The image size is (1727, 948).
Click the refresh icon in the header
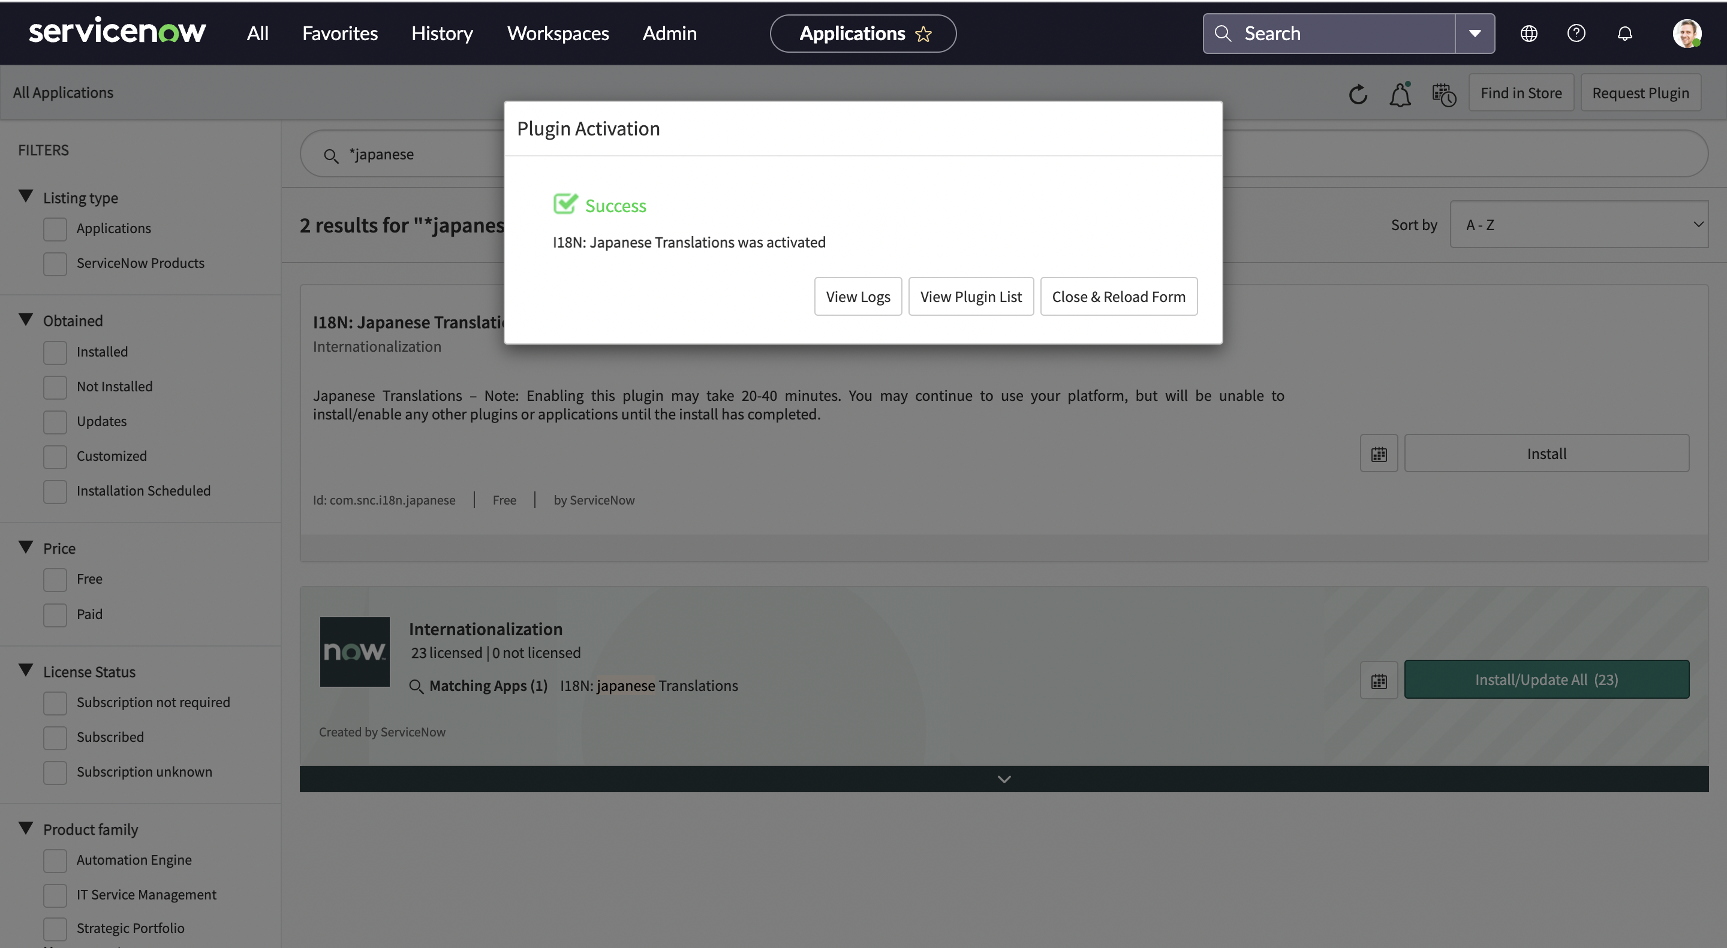pos(1358,94)
